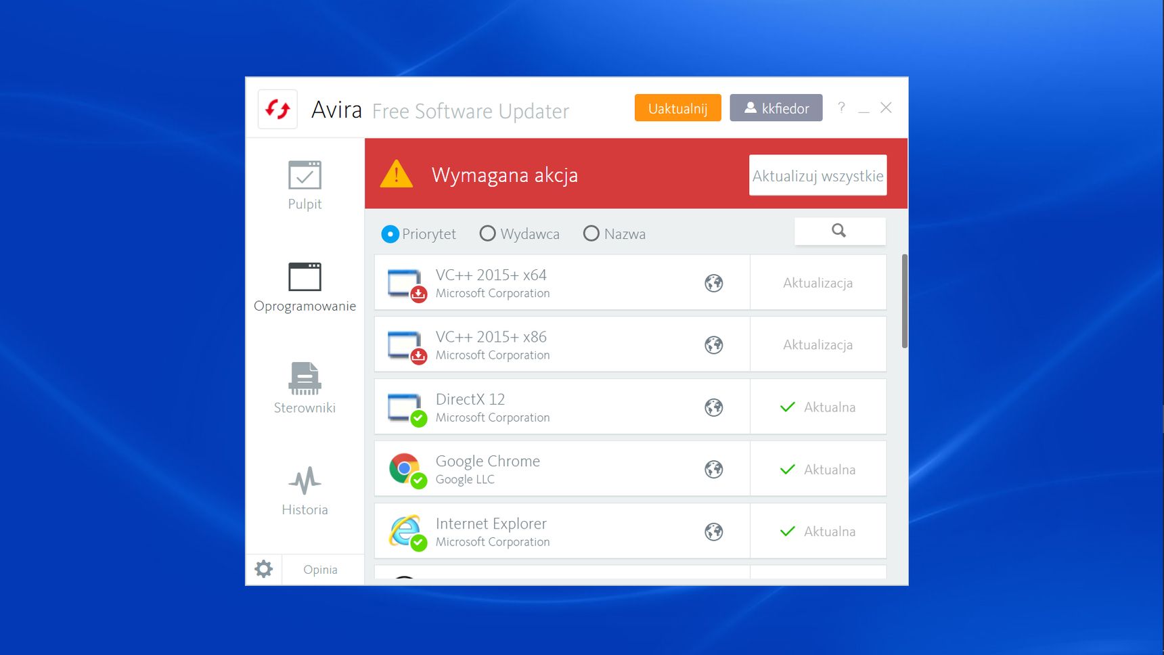Click the VC++ 2015+ x64 program icon
The image size is (1164, 655).
point(407,285)
